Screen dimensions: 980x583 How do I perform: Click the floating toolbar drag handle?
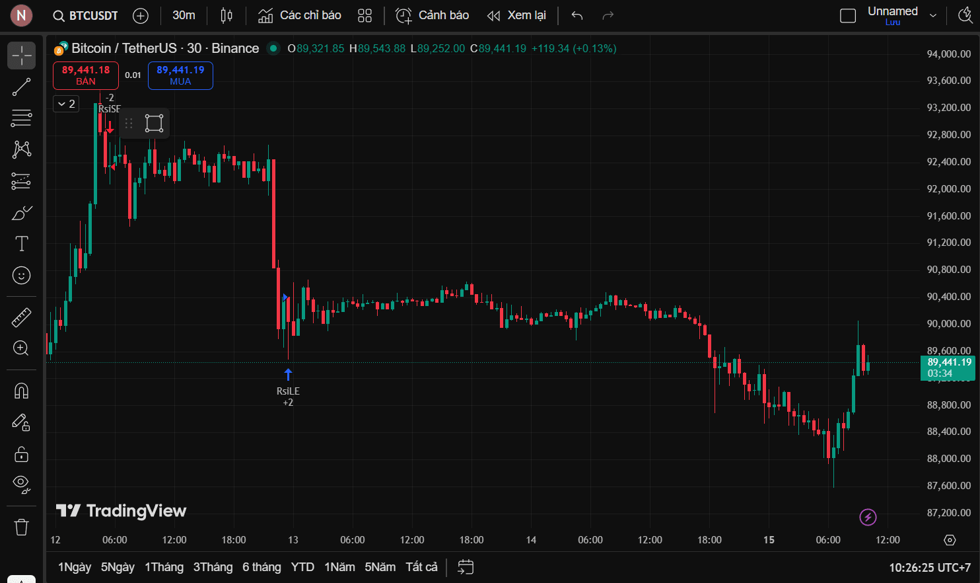tap(129, 124)
